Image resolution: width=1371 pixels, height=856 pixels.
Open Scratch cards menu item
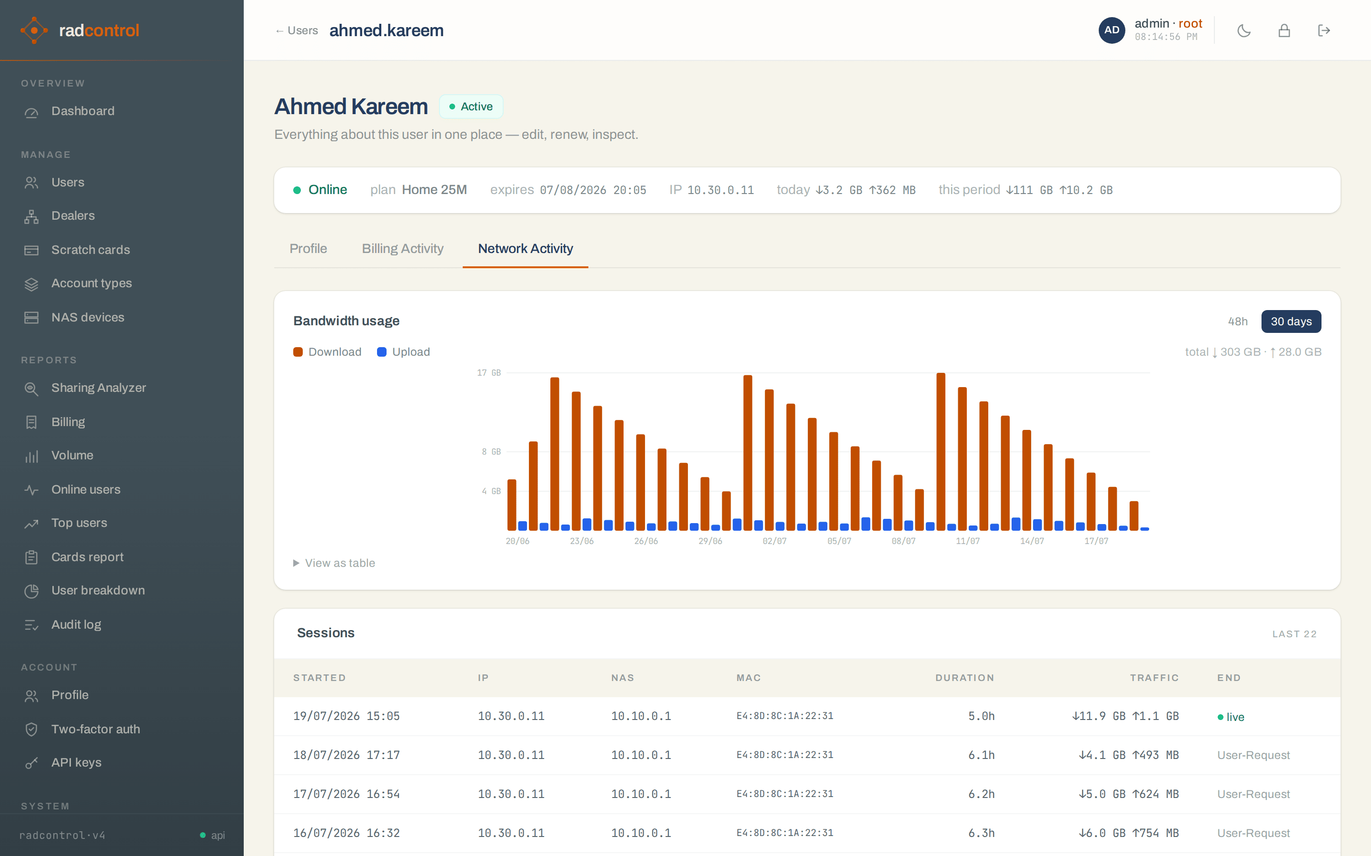122,250
